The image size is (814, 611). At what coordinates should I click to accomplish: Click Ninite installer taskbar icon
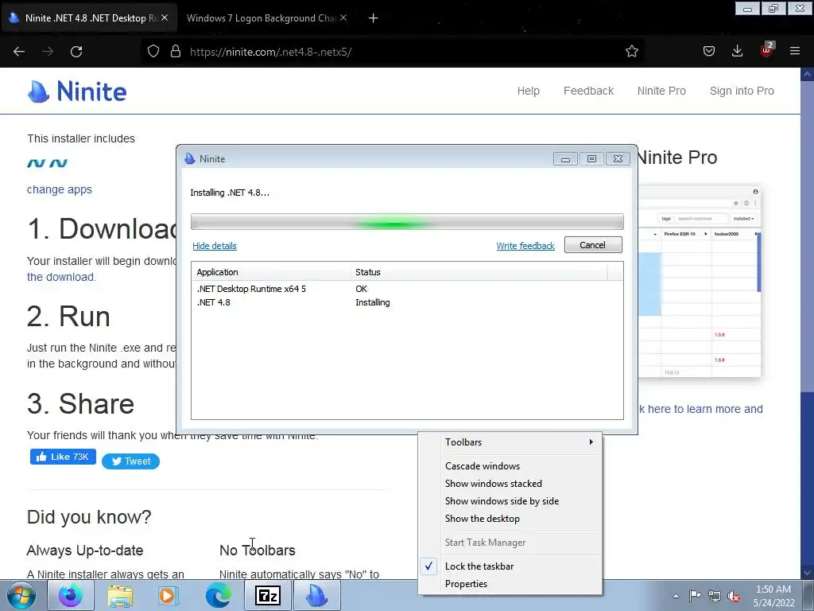[x=317, y=595]
